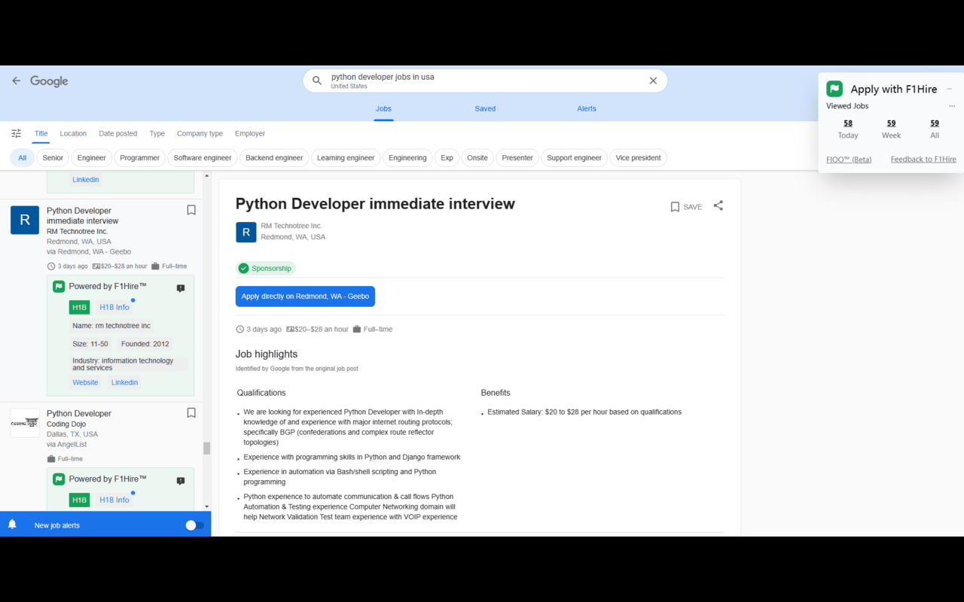Click Coding Dojo company logo
The width and height of the screenshot is (964, 602).
pyautogui.click(x=25, y=423)
